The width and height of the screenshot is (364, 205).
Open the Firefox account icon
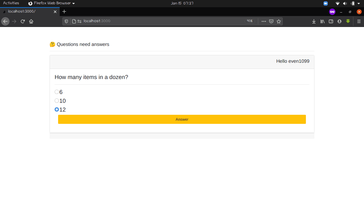(339, 21)
